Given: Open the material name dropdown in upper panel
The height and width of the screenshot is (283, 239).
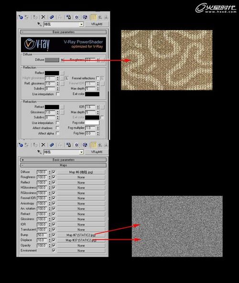Looking at the screenshot, I should (x=82, y=24).
